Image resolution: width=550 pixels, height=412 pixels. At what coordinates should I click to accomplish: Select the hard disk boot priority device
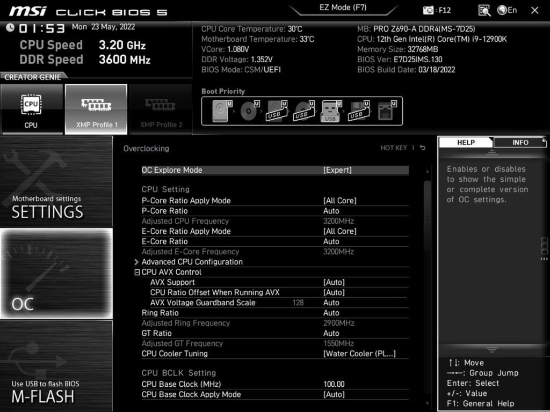222,111
